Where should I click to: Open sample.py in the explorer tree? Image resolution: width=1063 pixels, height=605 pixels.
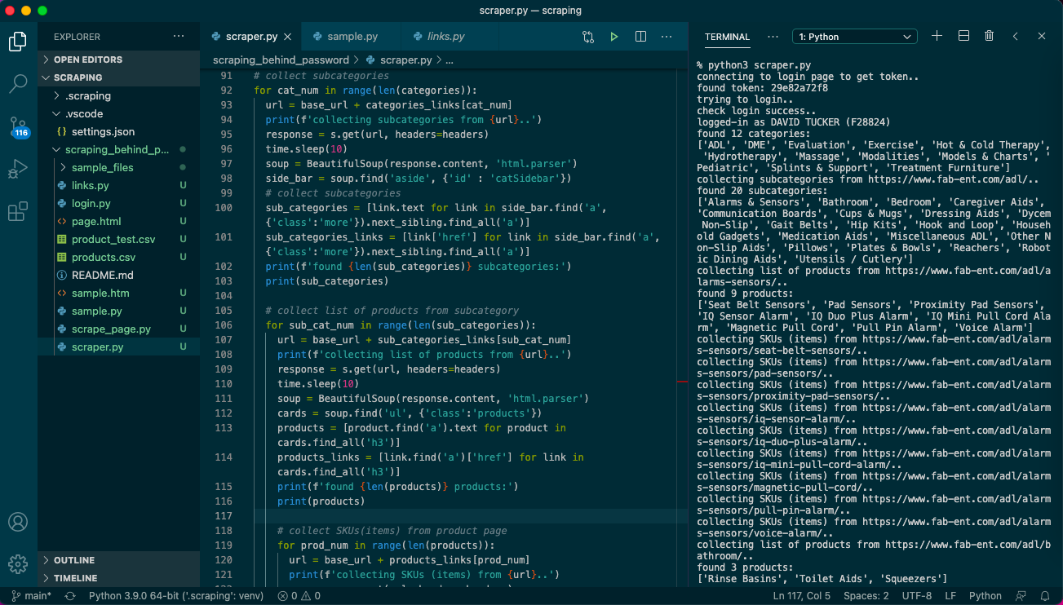pyautogui.click(x=118, y=311)
